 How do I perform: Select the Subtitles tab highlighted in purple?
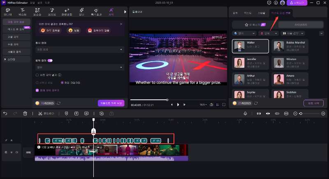111,12
